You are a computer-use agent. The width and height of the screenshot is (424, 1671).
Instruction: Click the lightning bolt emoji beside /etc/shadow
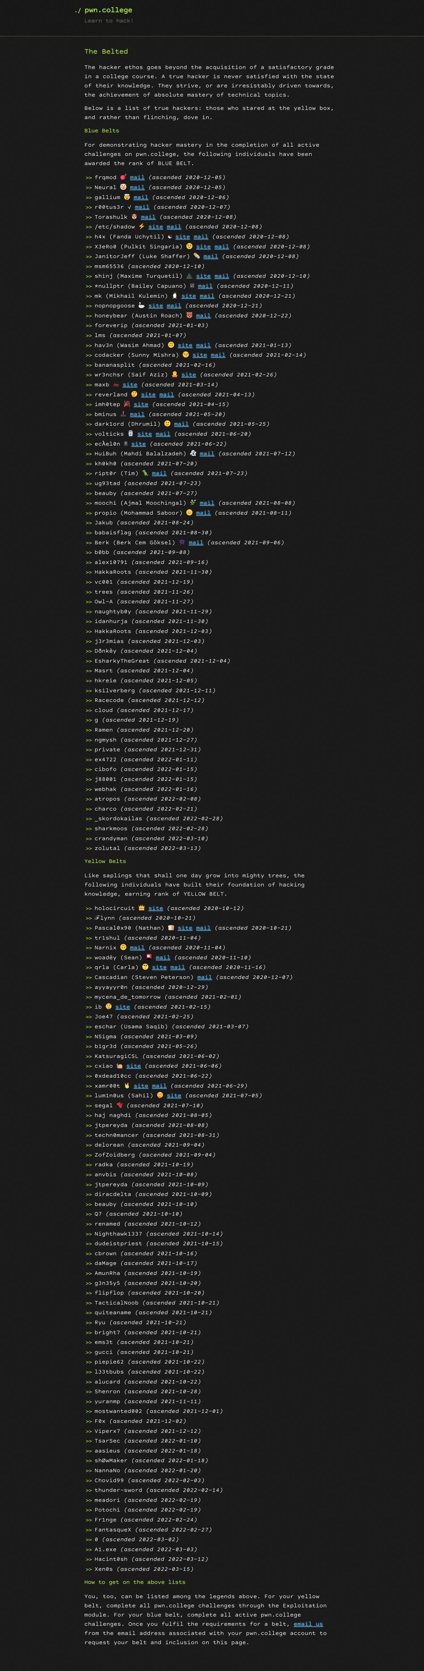pyautogui.click(x=141, y=227)
